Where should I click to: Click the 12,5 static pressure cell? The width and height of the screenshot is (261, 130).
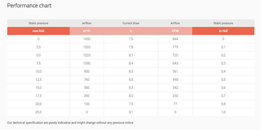pyautogui.click(x=38, y=79)
